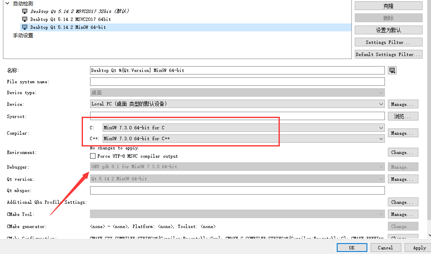Image resolution: width=431 pixels, height=254 pixels.
Task: Open the C compiler dropdown
Action: [243, 128]
